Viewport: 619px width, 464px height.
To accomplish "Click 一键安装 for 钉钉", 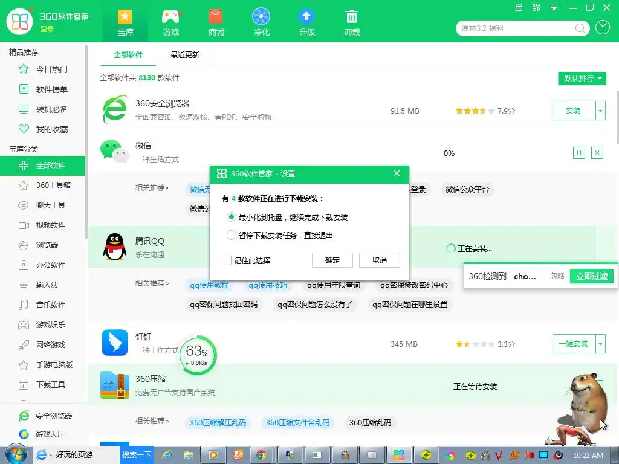I will pos(574,344).
